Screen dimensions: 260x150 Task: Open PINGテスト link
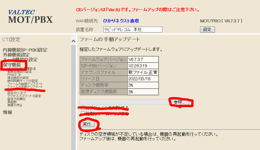point(14,75)
